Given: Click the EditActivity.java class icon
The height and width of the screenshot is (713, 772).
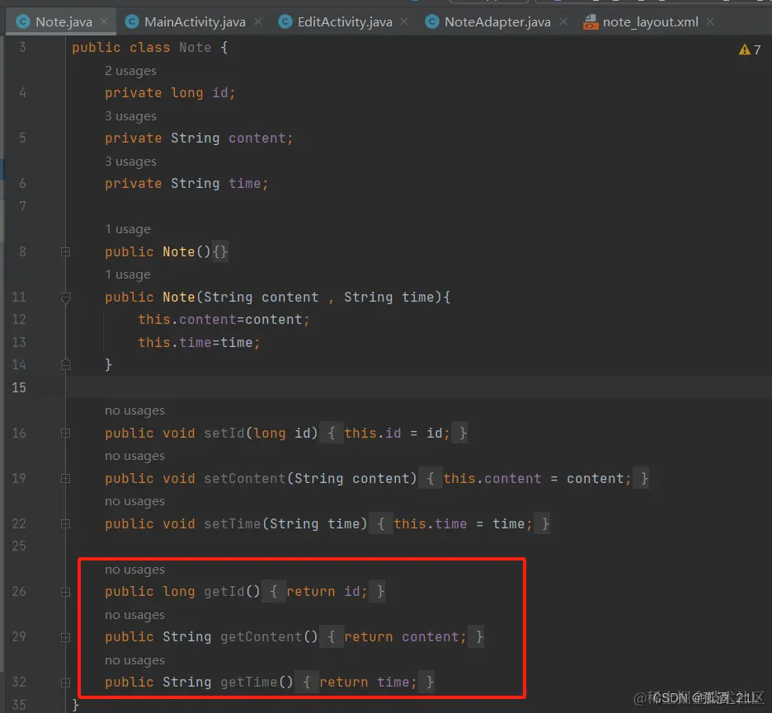Looking at the screenshot, I should pyautogui.click(x=285, y=21).
